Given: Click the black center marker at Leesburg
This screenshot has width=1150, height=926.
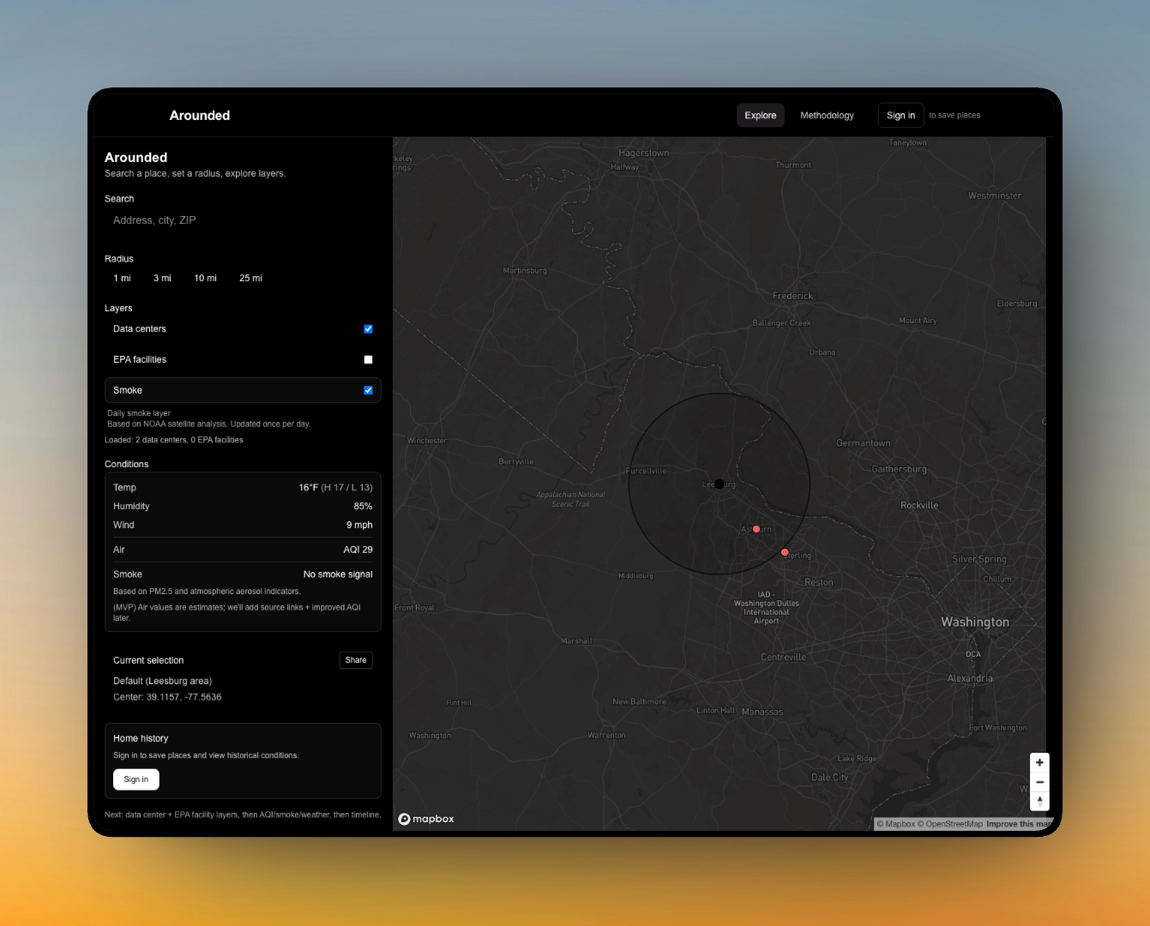Looking at the screenshot, I should tap(720, 484).
